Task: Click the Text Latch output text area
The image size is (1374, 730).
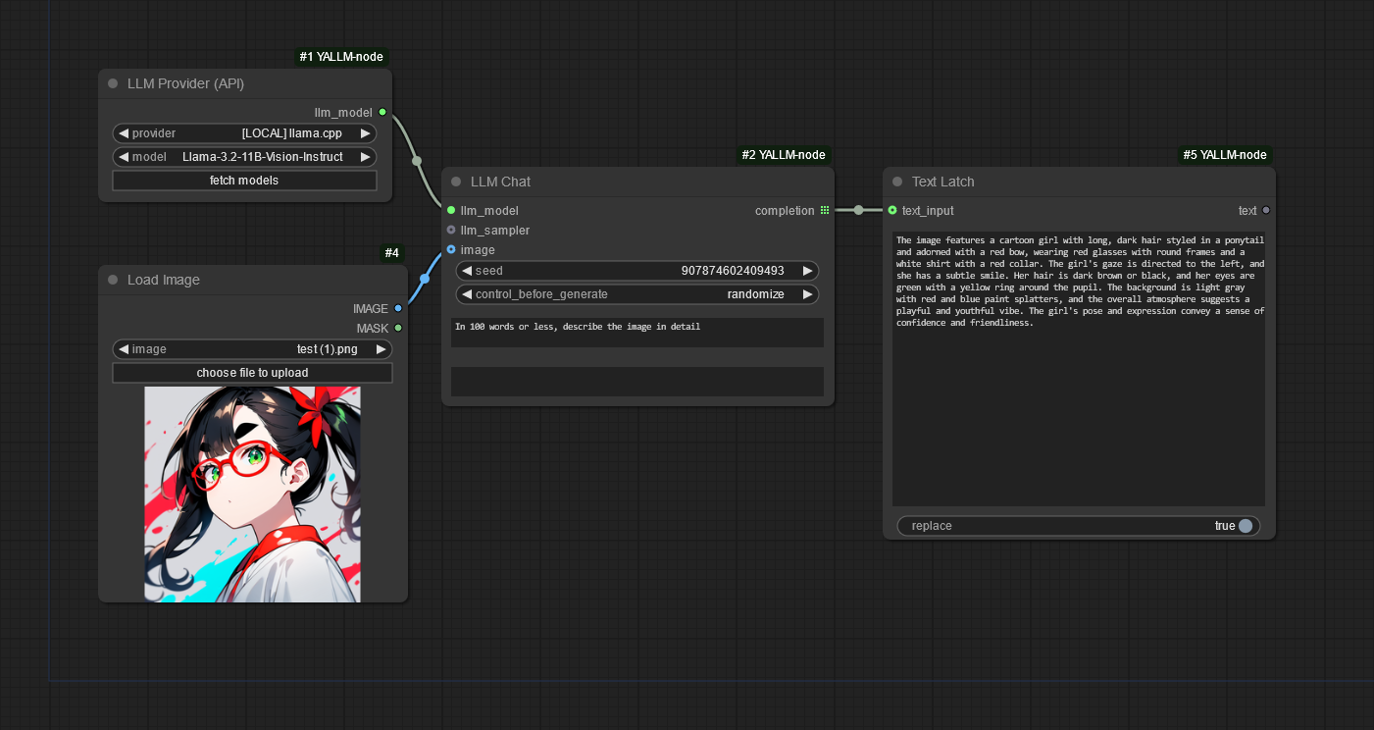Action: [x=1079, y=368]
